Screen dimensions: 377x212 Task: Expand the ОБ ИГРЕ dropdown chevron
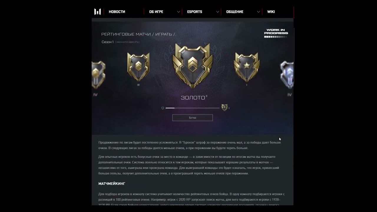click(178, 12)
